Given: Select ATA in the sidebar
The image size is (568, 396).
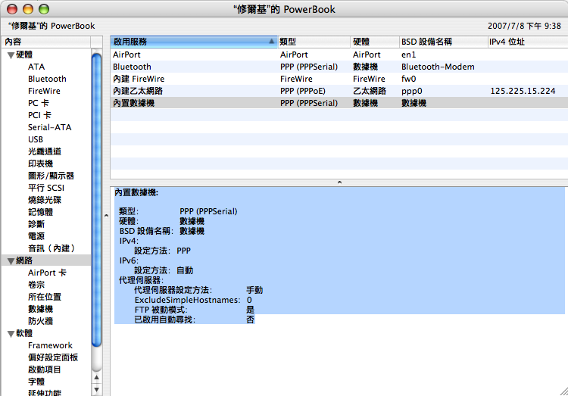Looking at the screenshot, I should [36, 67].
